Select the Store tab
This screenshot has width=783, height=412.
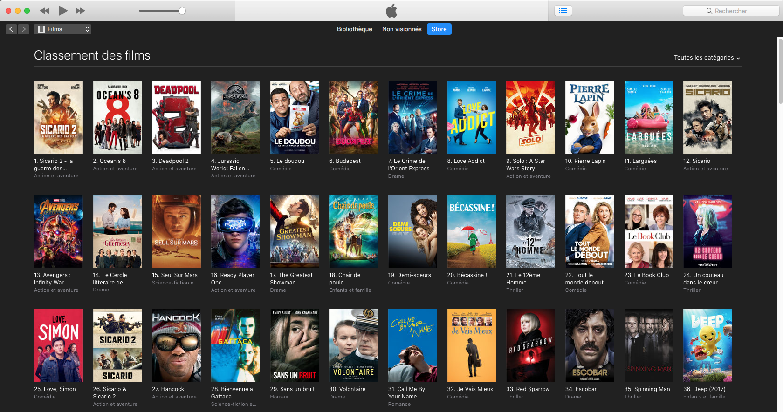[x=439, y=29]
